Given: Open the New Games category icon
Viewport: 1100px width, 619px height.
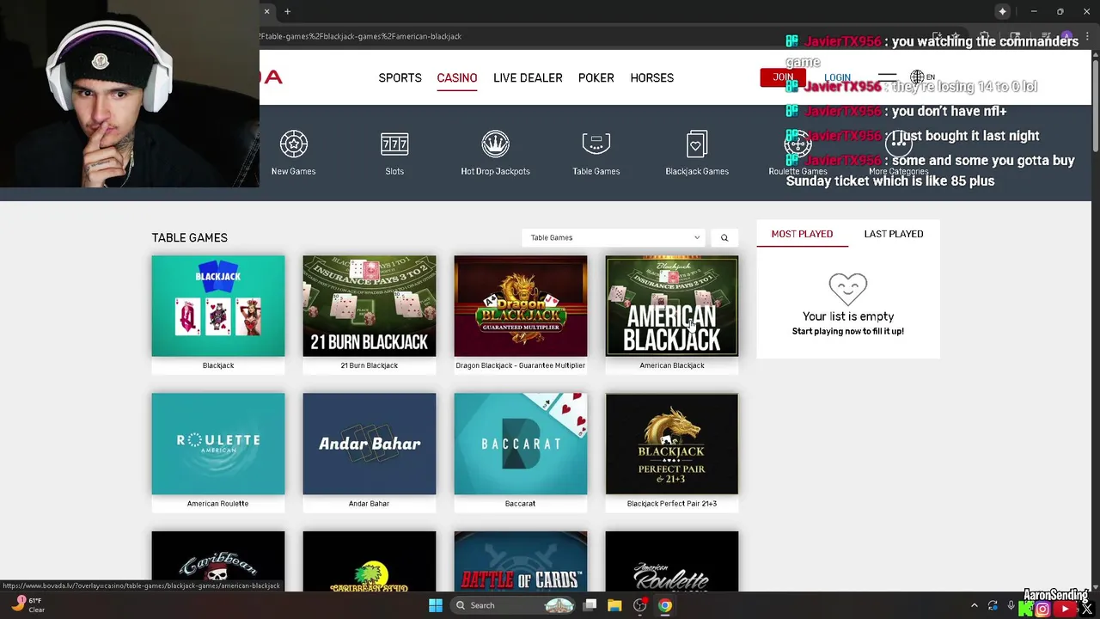Looking at the screenshot, I should click(x=293, y=144).
